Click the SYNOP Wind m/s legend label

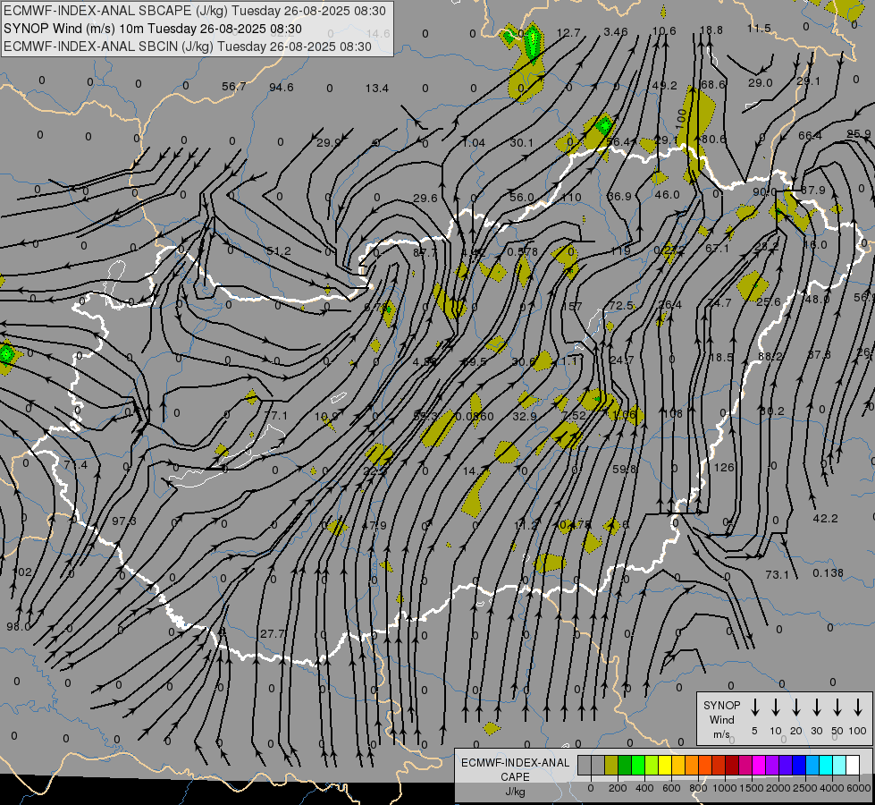(721, 719)
